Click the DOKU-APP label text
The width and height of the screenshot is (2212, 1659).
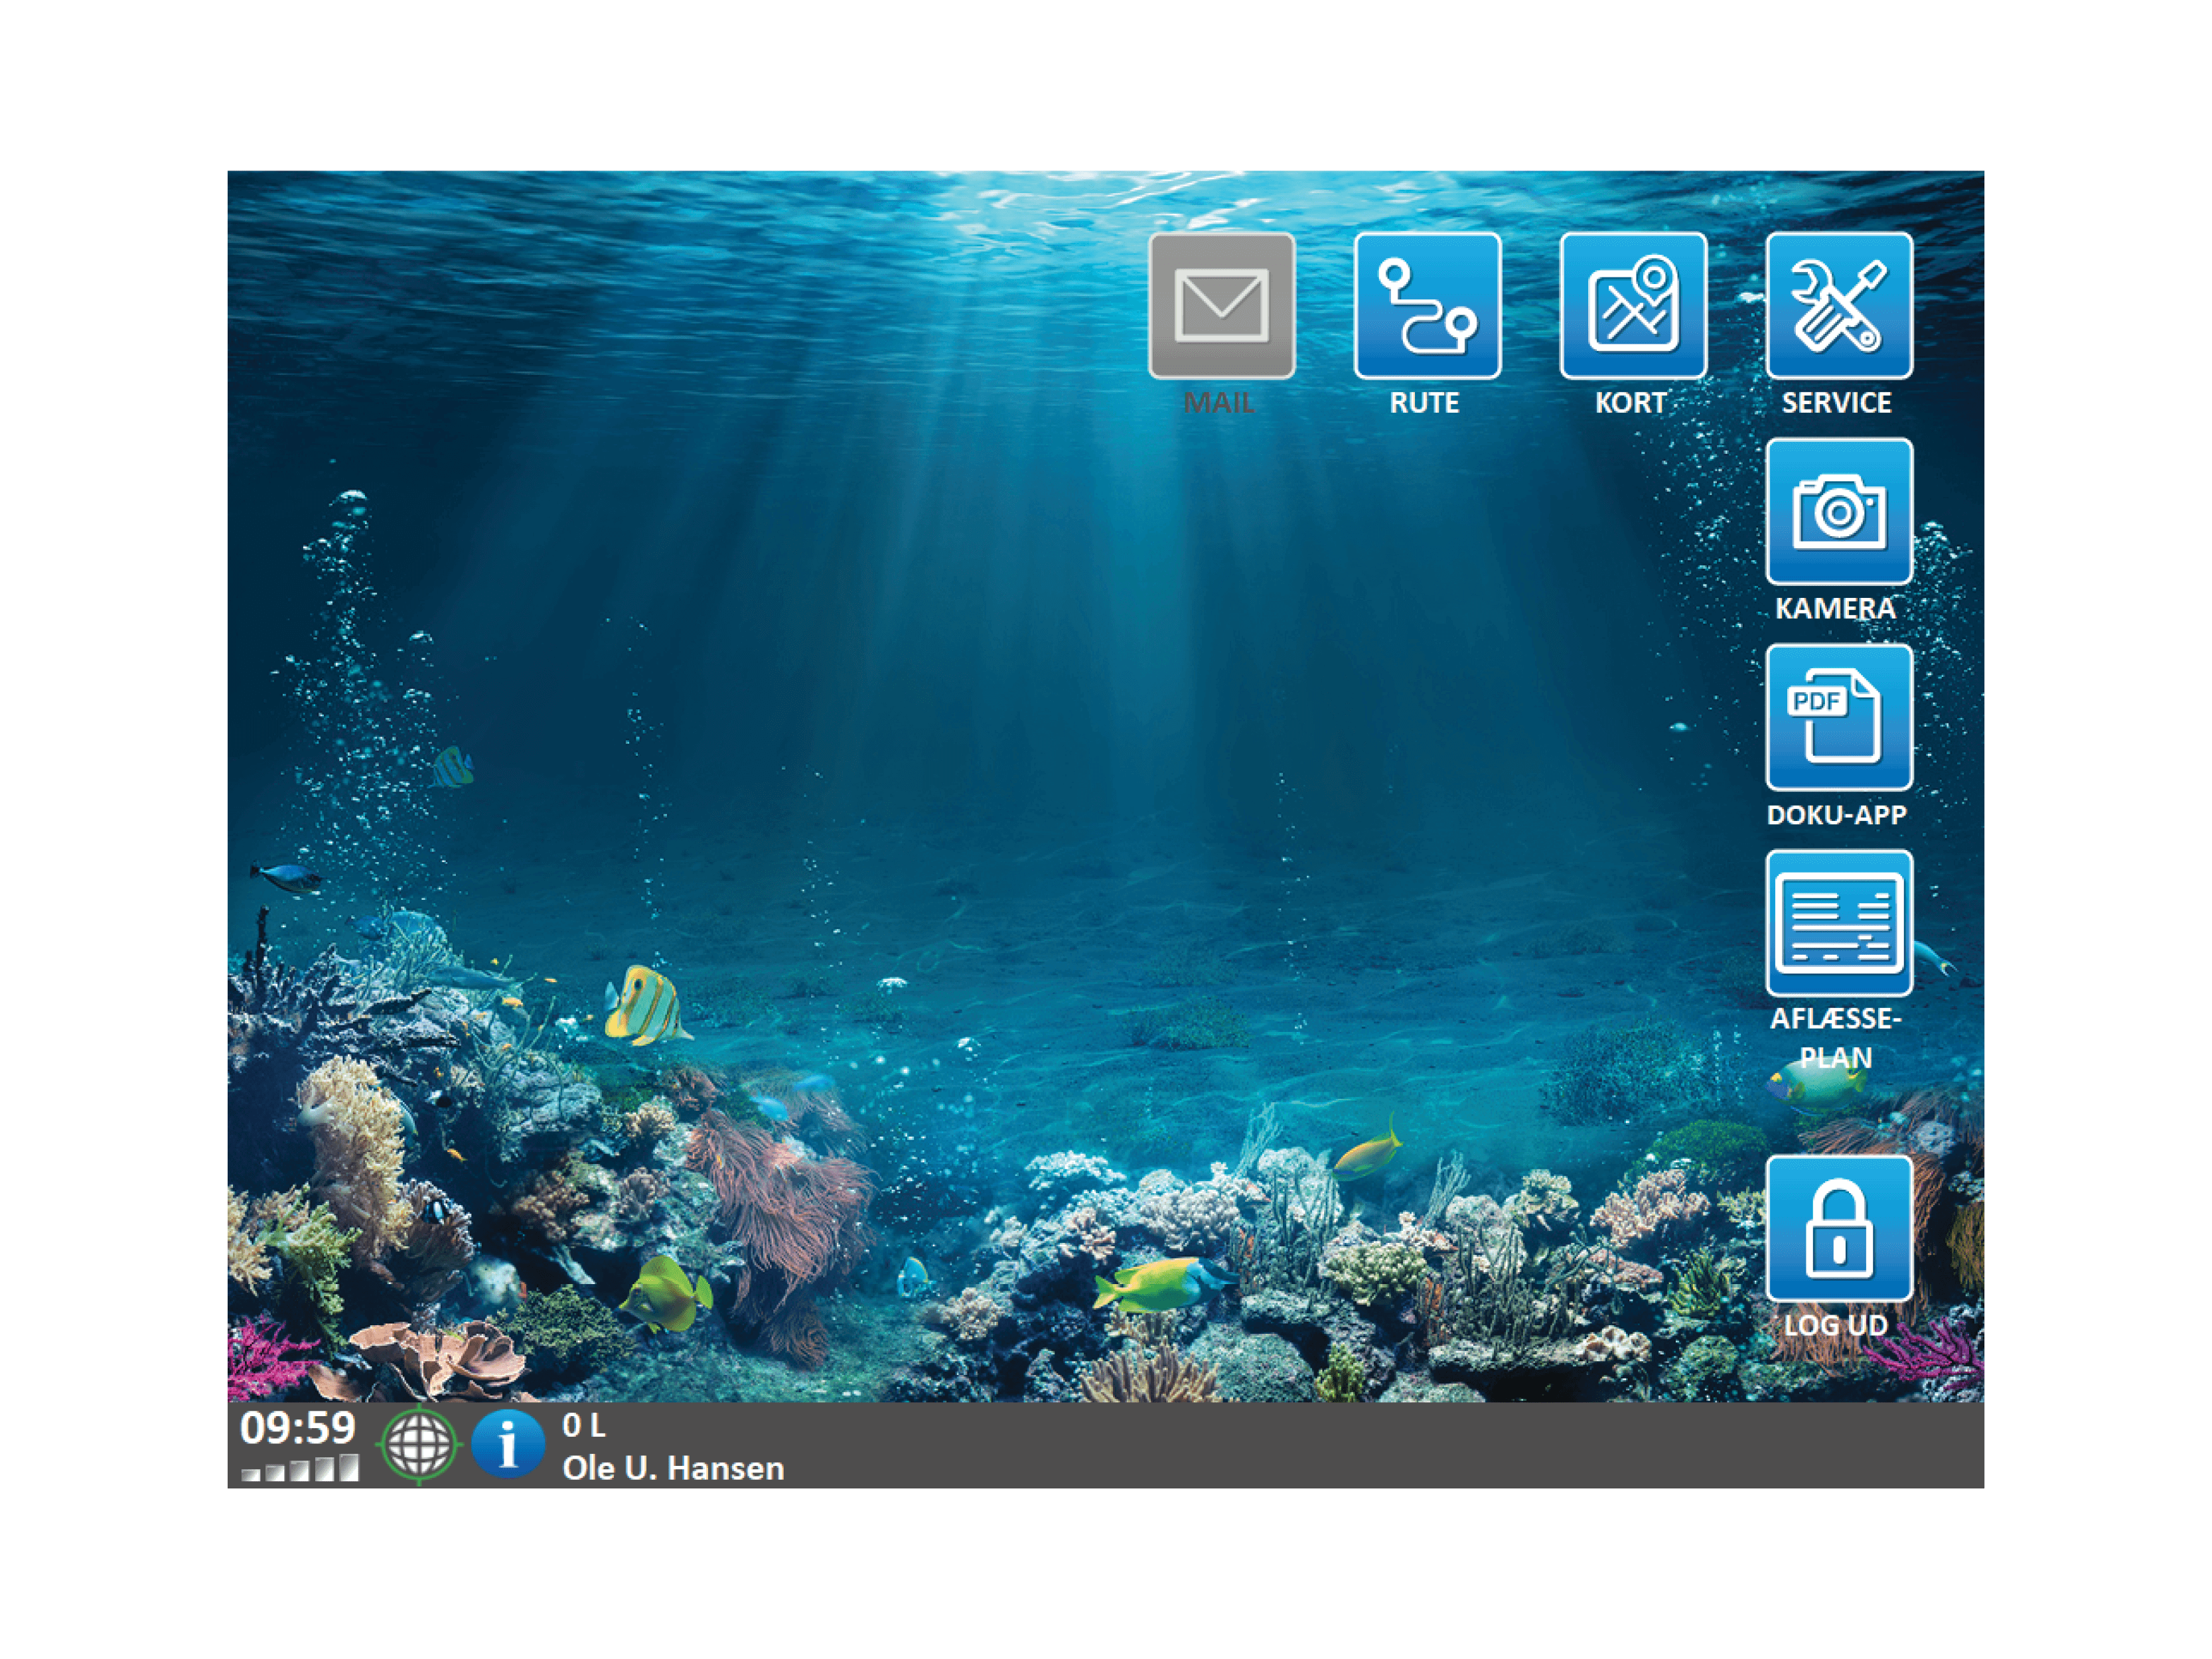click(x=1837, y=815)
